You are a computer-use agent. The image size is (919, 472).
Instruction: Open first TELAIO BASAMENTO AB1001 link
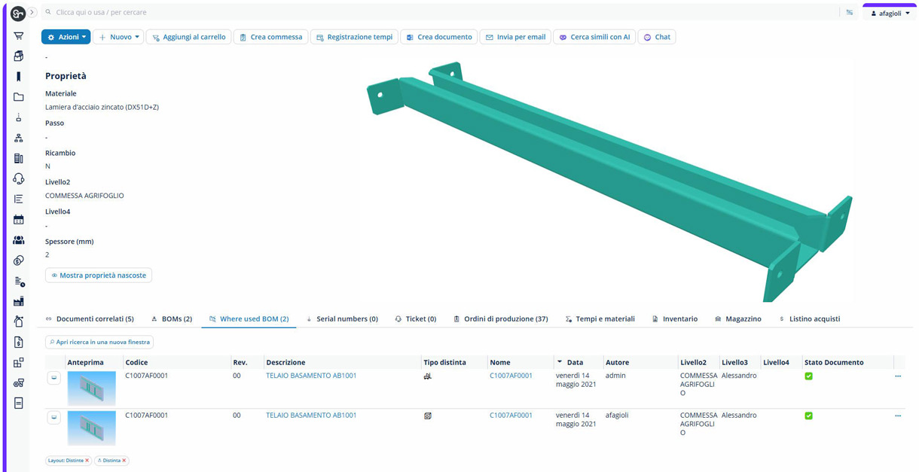coord(311,376)
